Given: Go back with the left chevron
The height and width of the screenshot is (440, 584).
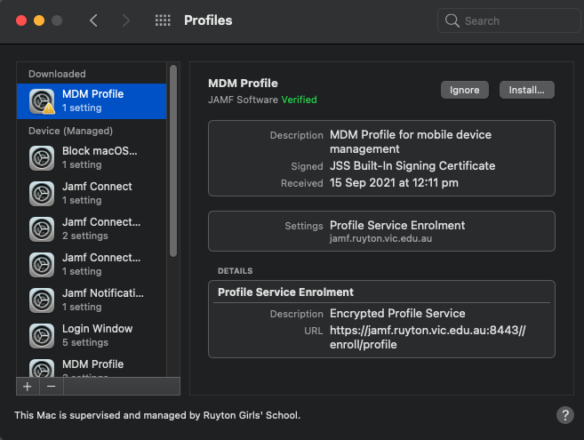Looking at the screenshot, I should 93,20.
